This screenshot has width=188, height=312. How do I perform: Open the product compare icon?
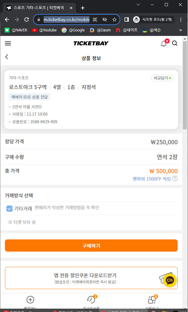tap(152, 299)
